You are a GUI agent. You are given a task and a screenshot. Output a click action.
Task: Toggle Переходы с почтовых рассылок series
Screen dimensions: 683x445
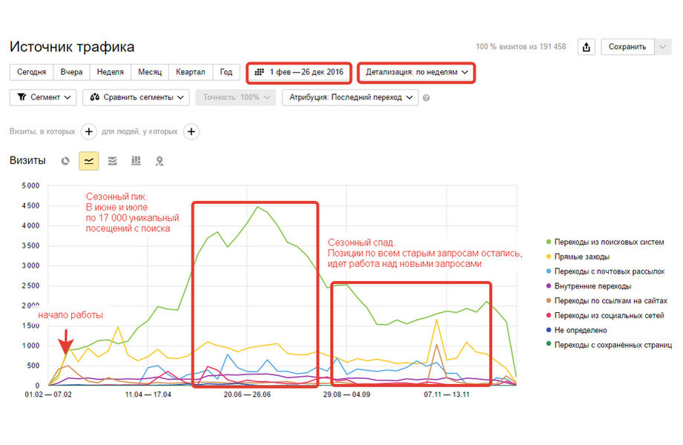point(606,271)
